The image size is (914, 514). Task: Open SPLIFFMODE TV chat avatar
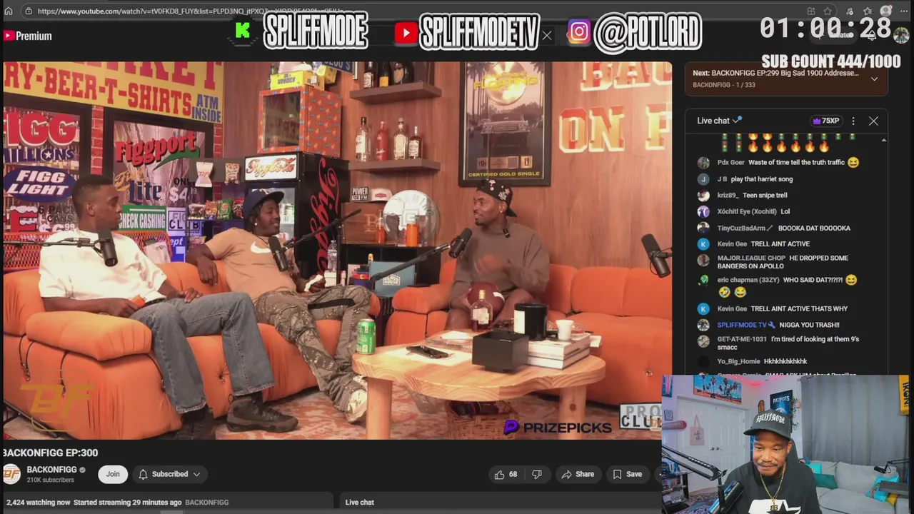(703, 325)
